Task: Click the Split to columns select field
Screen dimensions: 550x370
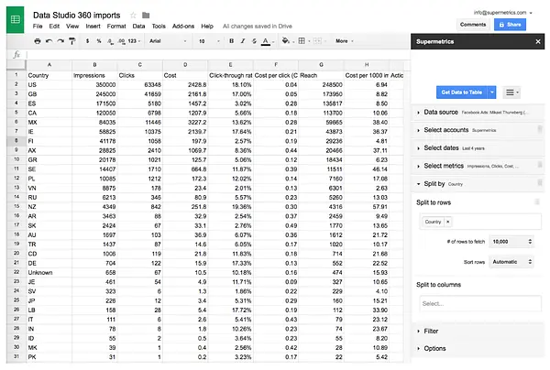Action: click(x=480, y=303)
